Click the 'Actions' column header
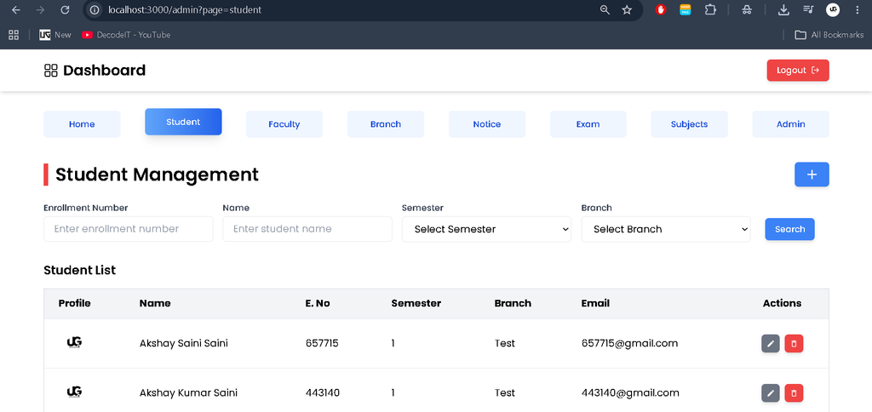 782,303
